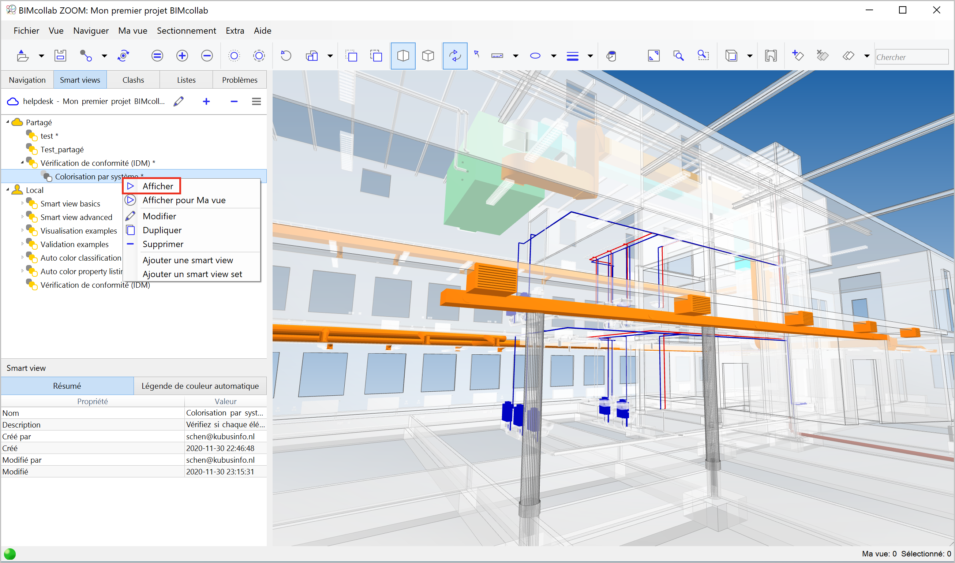Screen dimensions: 955x563
Task: Open the hamburger menu in Smart views panel
Action: pyautogui.click(x=256, y=101)
